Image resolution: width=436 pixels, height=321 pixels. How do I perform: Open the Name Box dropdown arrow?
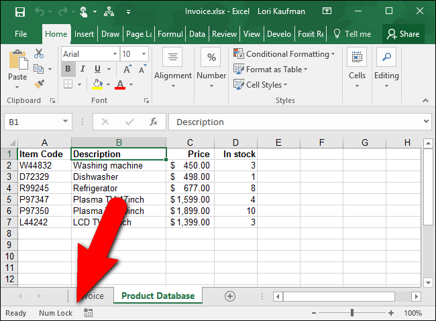click(66, 122)
